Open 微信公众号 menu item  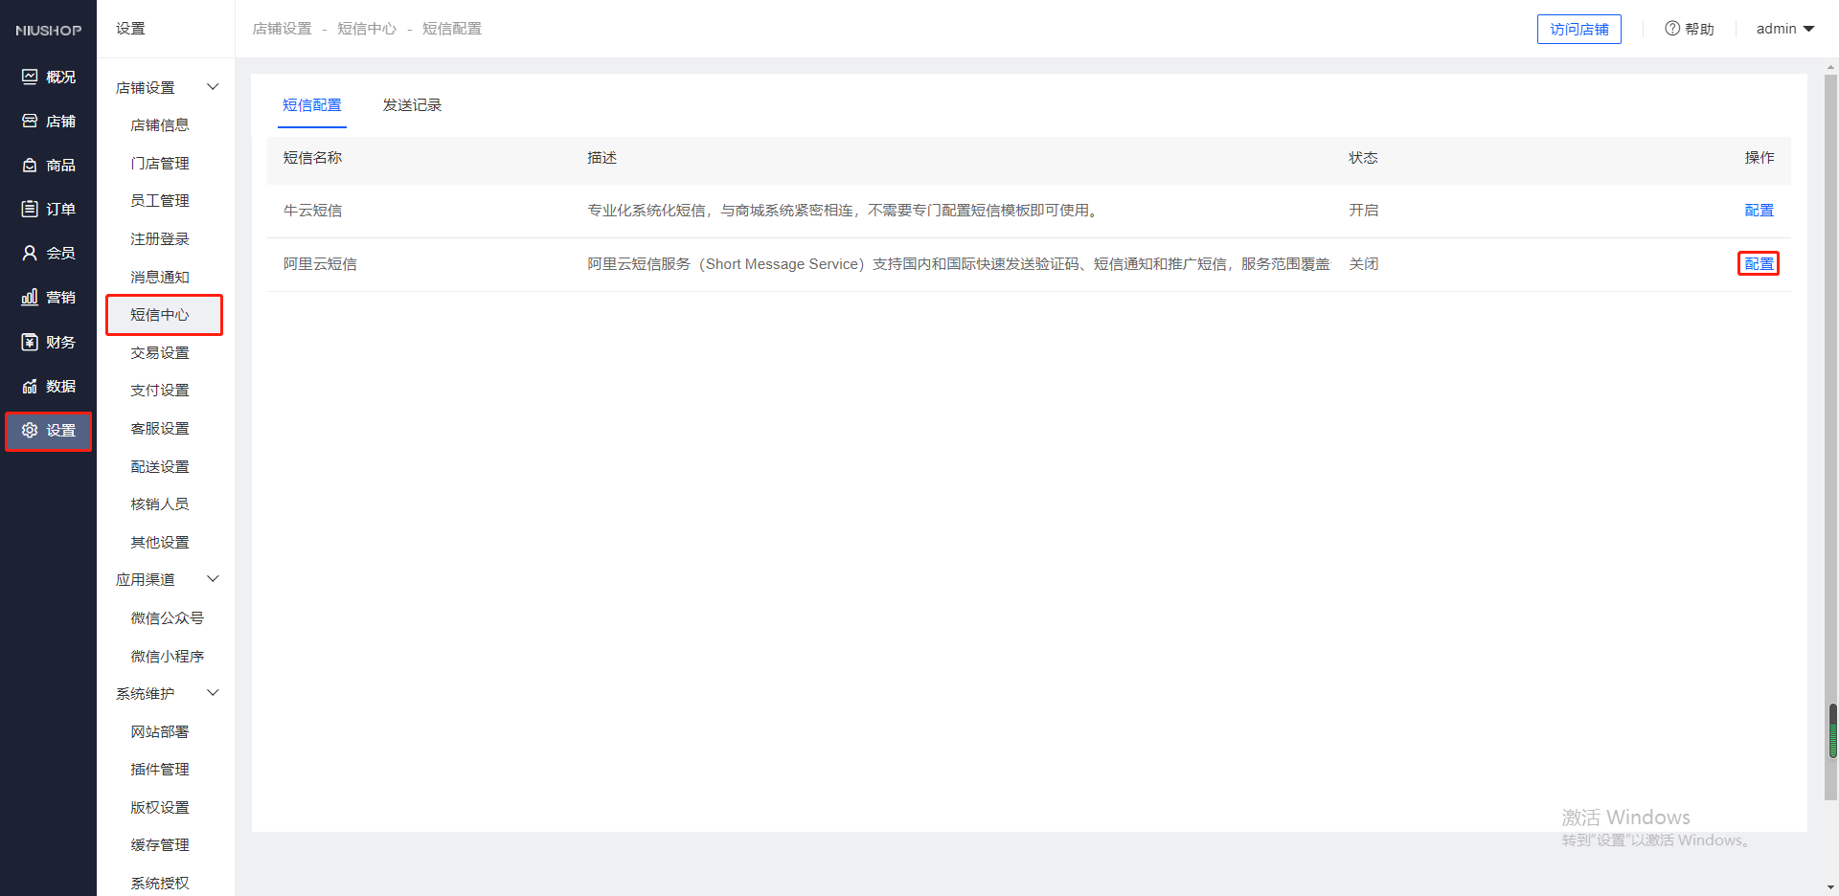click(x=168, y=618)
